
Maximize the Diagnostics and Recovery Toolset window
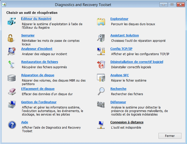point(172,5)
